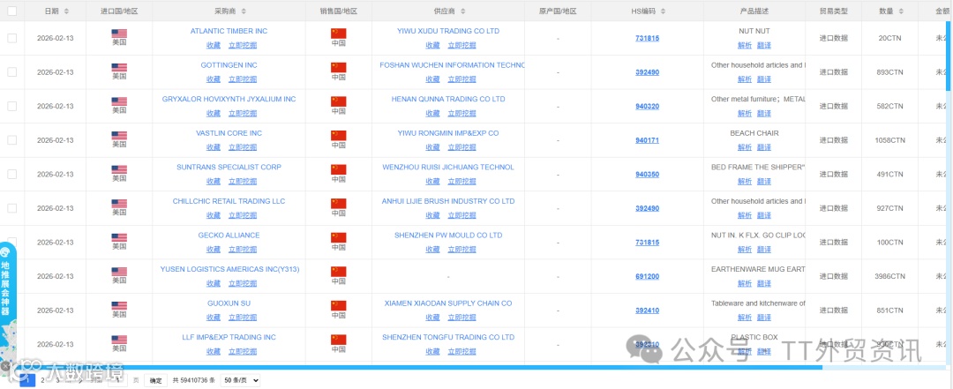Check the SUNTRANS SPECIALIST CORP row checkbox
The height and width of the screenshot is (389, 953).
point(12,174)
